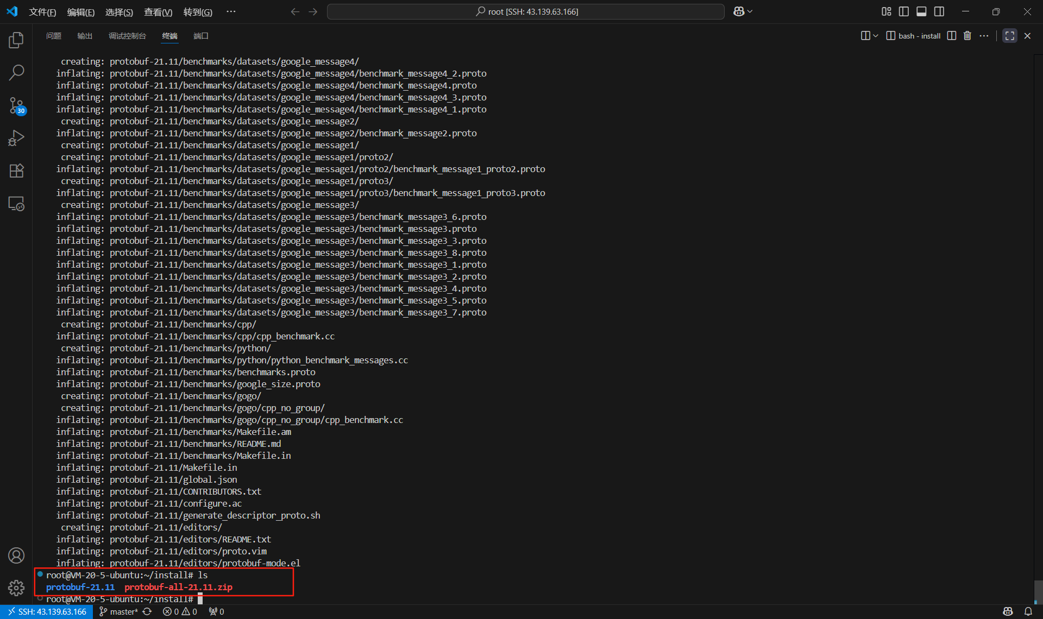Toggle the secondary side bar layout button

point(939,11)
